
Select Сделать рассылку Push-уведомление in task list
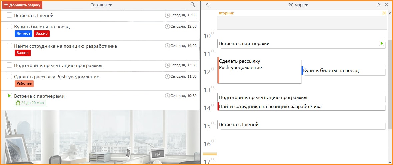tap(57, 77)
